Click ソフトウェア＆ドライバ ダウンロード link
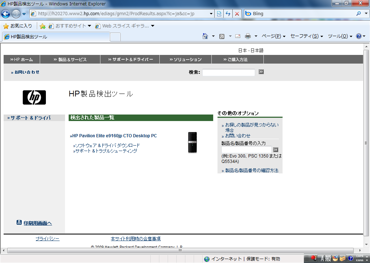This screenshot has height=263, width=370. 107,146
